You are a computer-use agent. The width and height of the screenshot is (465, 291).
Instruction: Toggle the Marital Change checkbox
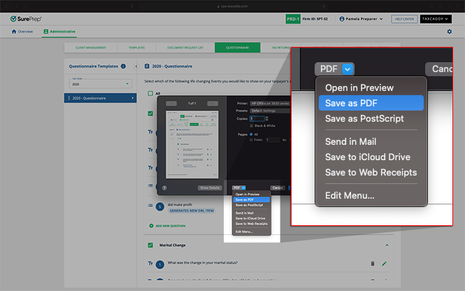click(150, 245)
